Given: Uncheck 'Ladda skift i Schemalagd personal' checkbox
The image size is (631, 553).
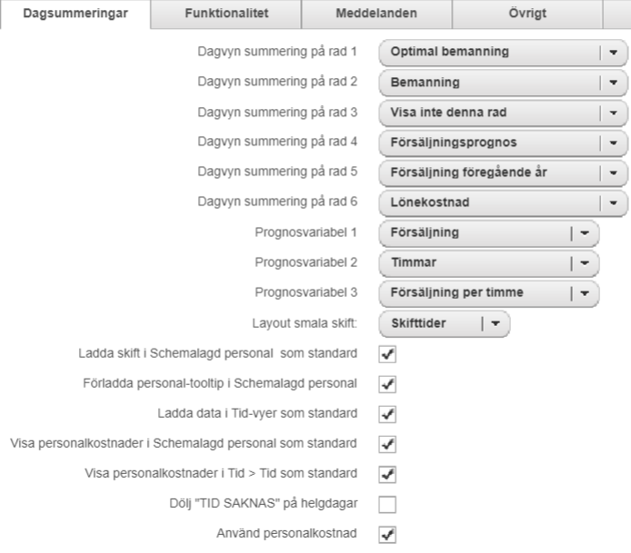Looking at the screenshot, I should [x=388, y=352].
